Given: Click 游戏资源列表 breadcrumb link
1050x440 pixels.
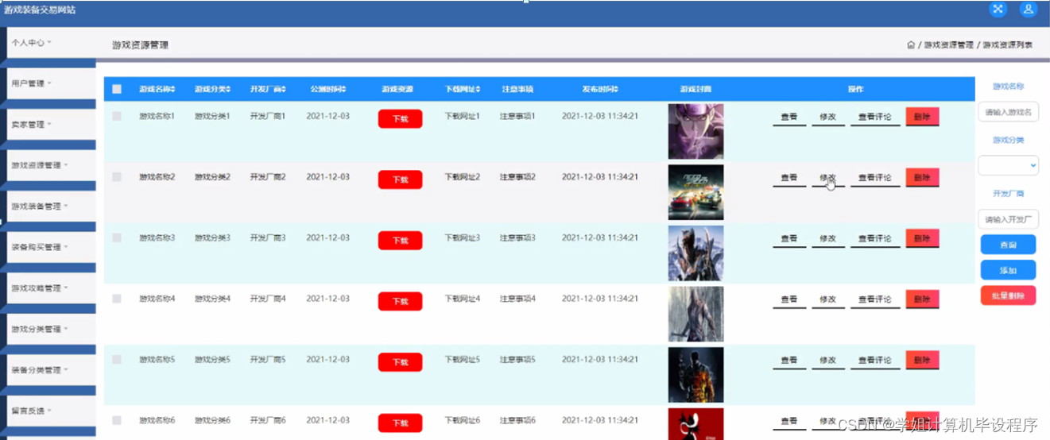Looking at the screenshot, I should tap(1007, 45).
